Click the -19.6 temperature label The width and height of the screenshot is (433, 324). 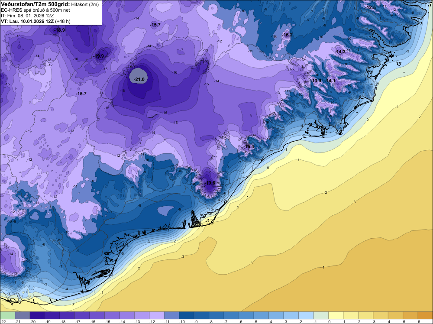pyautogui.click(x=210, y=183)
